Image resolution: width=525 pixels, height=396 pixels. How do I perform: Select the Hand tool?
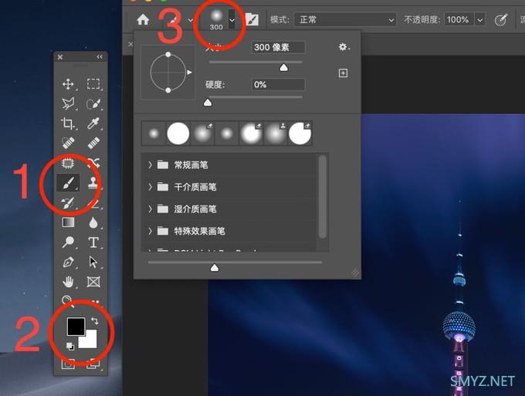(x=68, y=282)
